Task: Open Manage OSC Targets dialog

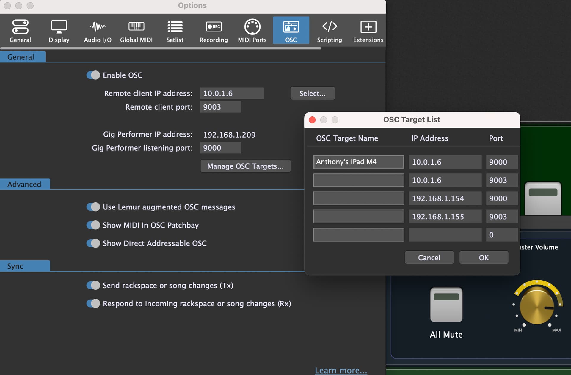Action: click(245, 166)
